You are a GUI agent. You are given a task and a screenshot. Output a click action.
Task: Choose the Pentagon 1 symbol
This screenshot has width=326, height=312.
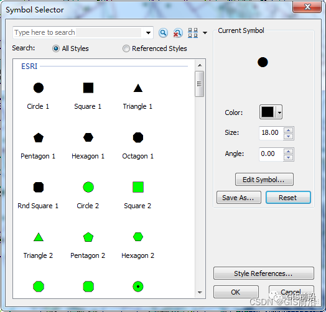(x=38, y=137)
